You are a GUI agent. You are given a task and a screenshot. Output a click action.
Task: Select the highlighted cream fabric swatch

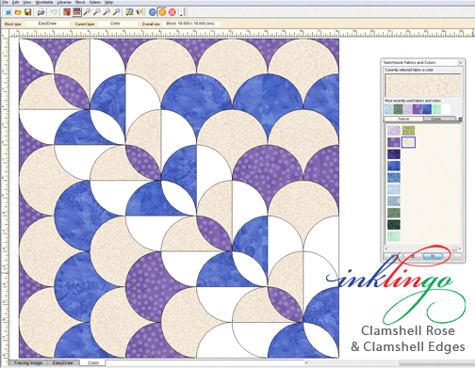(408, 142)
